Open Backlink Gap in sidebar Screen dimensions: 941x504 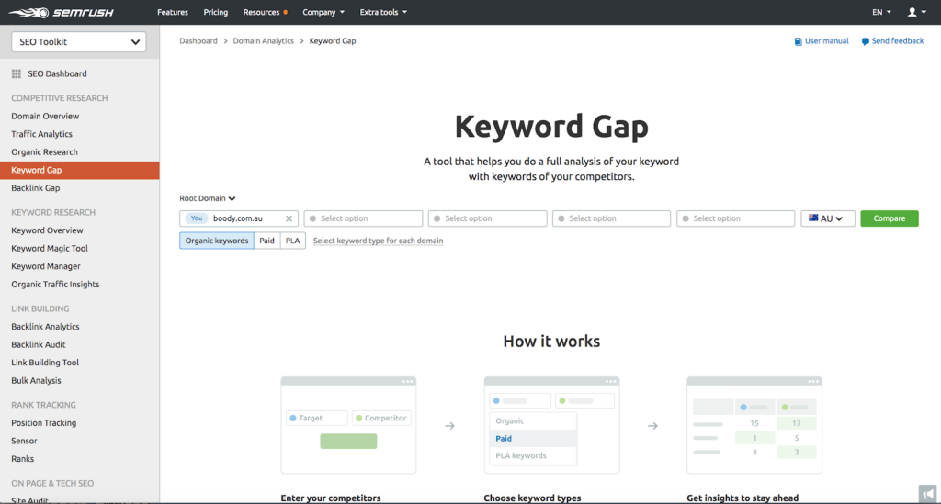(x=36, y=188)
